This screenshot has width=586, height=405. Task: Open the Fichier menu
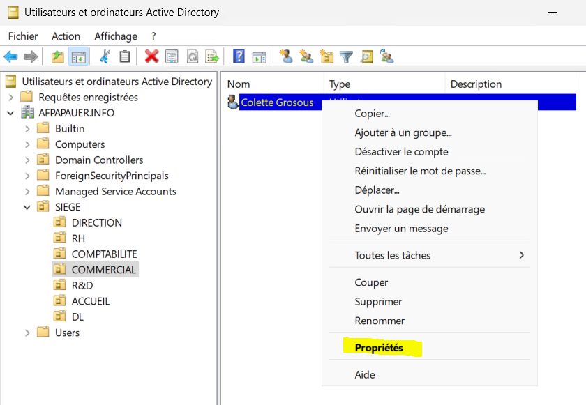[23, 36]
